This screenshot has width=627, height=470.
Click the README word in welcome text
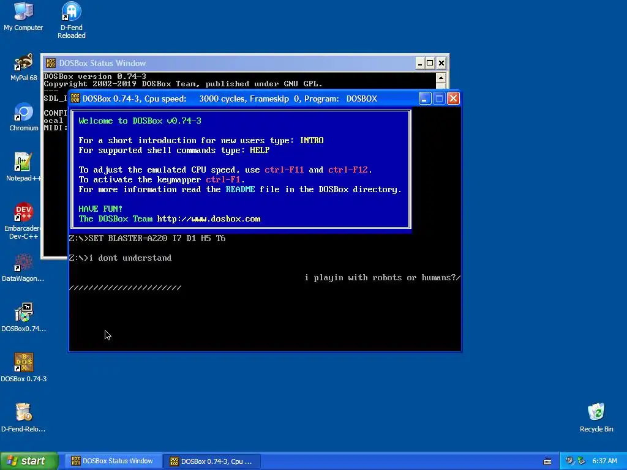[240, 190]
